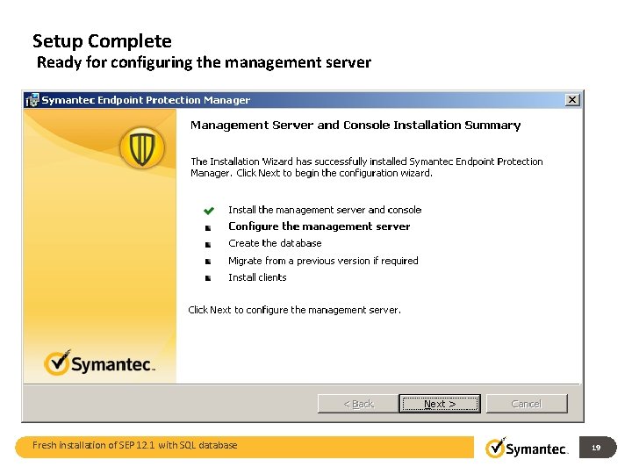Click 'Management Server and Console Installation Summary' heading
632x474 pixels.
pos(355,126)
